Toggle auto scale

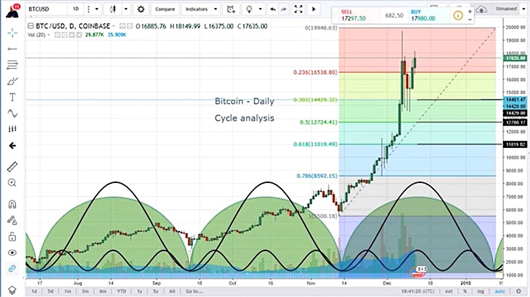point(500,291)
